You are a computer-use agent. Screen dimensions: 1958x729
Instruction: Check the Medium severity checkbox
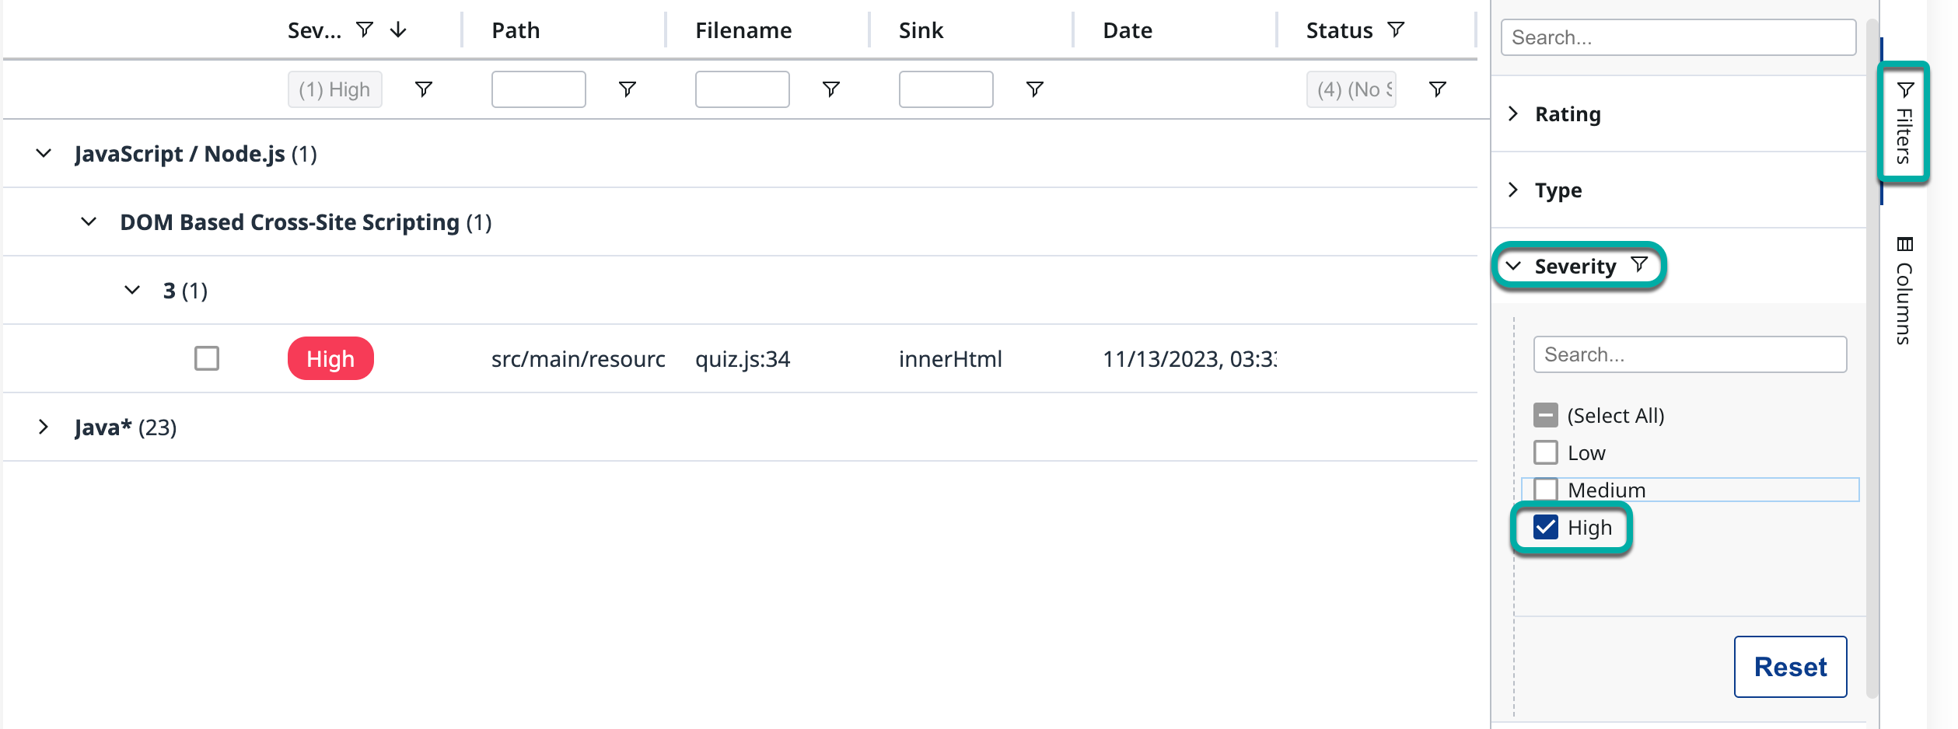(1545, 490)
